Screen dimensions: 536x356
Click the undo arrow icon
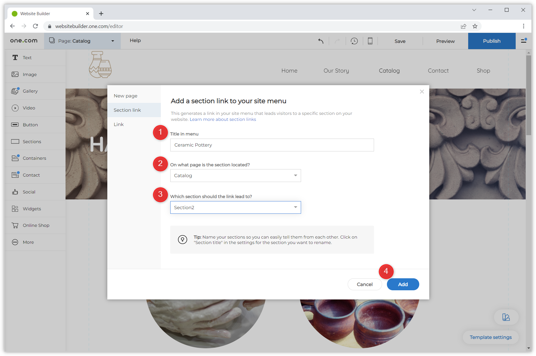(321, 41)
